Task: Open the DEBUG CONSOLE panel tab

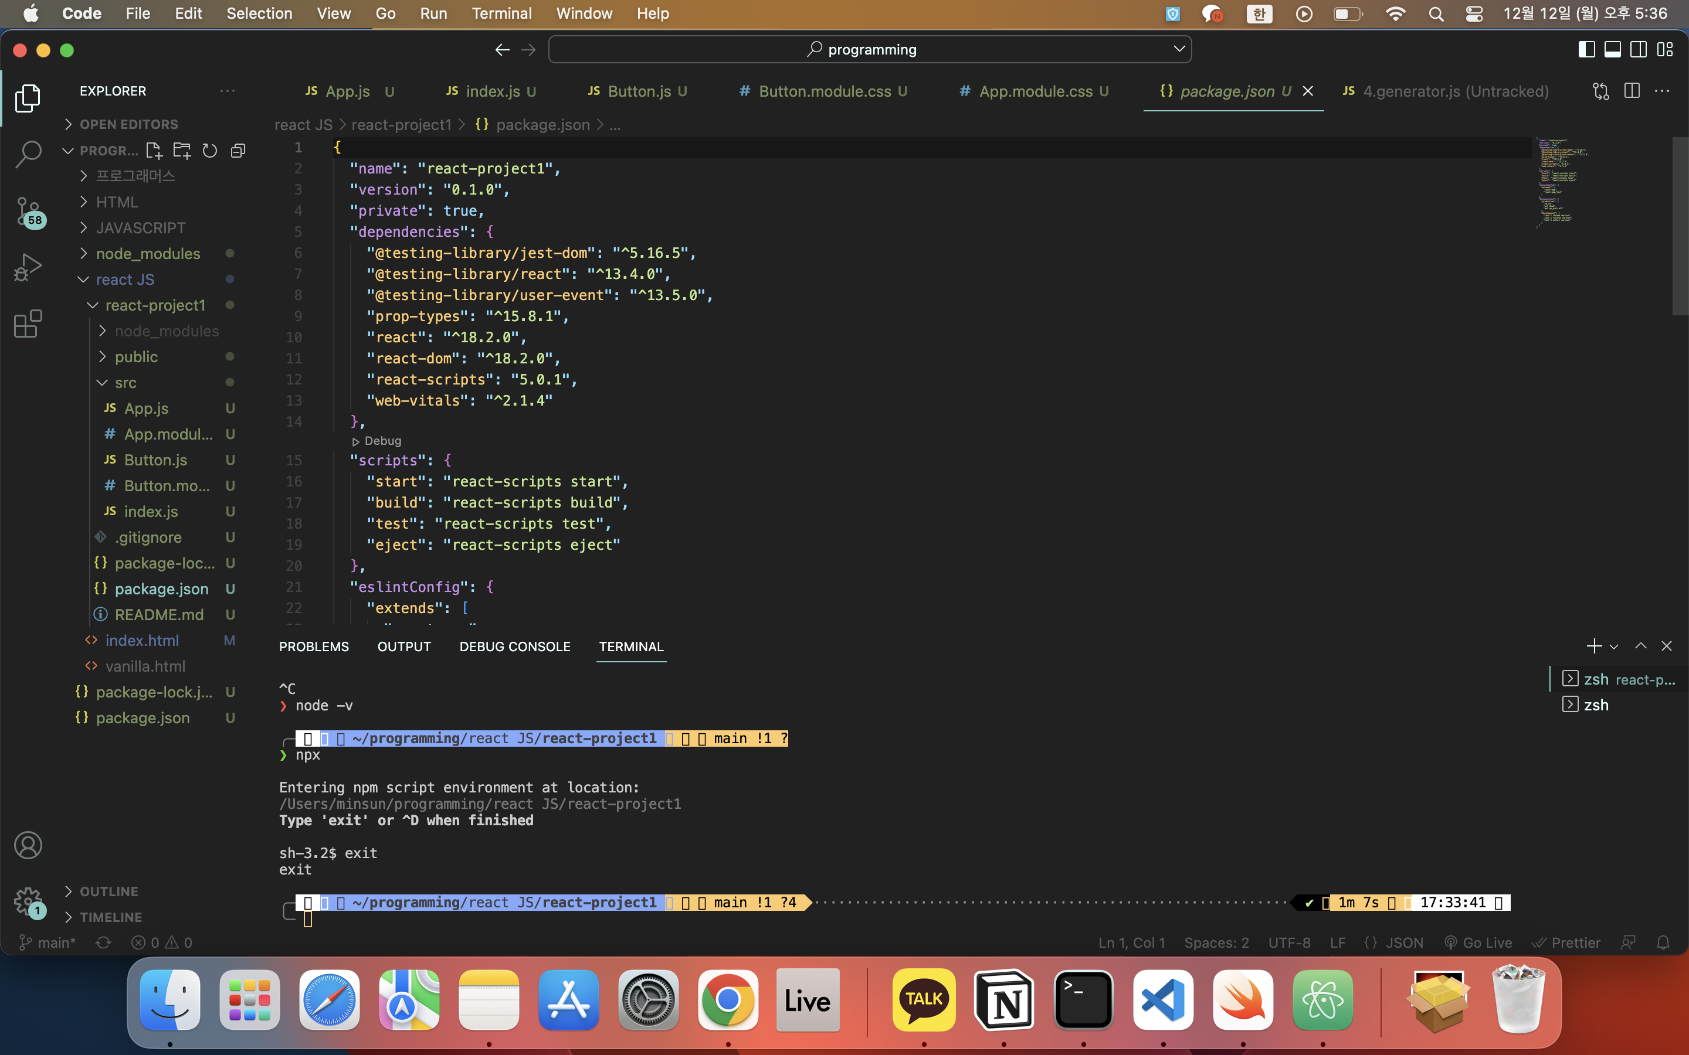Action: [514, 646]
